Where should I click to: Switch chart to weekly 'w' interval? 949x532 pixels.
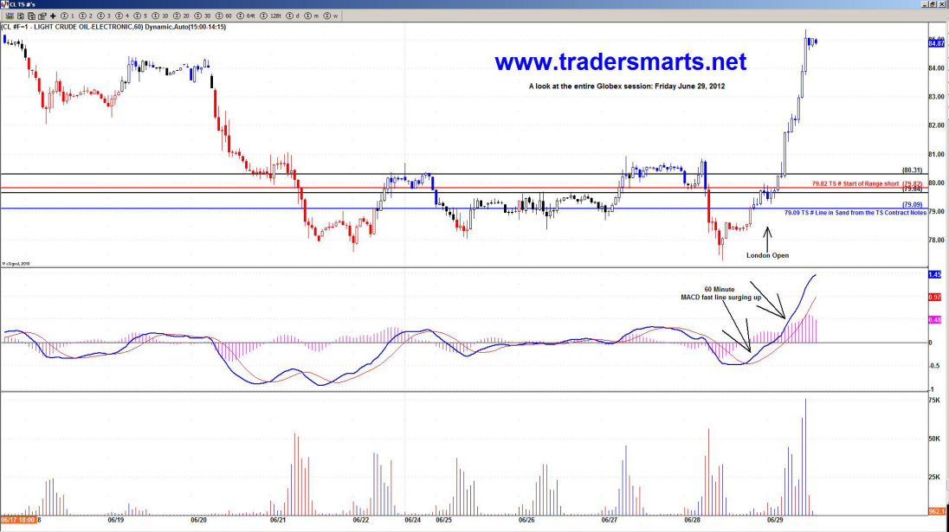click(x=331, y=16)
